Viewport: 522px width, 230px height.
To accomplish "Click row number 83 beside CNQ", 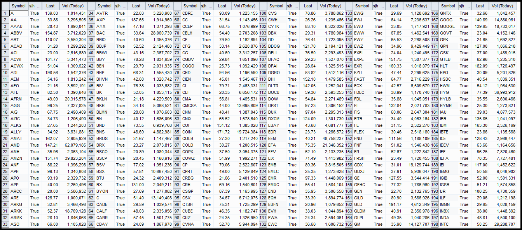I will click(177, 119).
